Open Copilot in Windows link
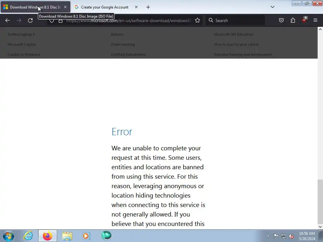Screen dimensions: 323x242 point(24,55)
